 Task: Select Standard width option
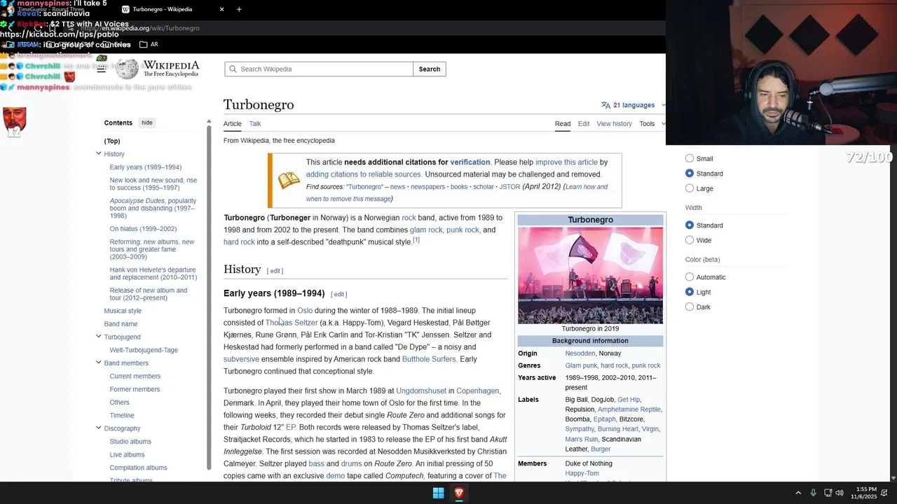pos(690,225)
